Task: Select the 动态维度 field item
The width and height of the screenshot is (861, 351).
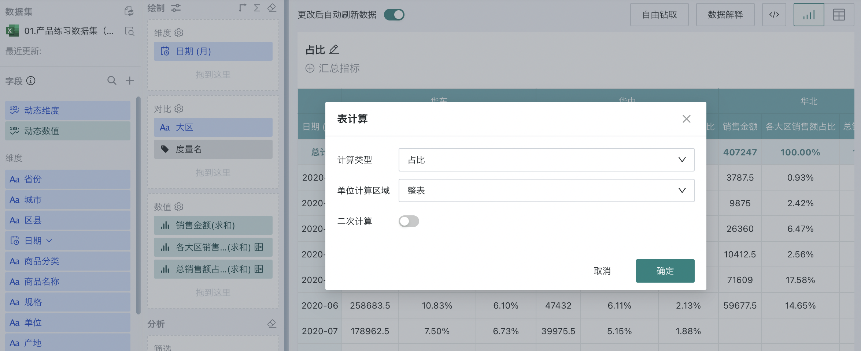Action: 68,110
